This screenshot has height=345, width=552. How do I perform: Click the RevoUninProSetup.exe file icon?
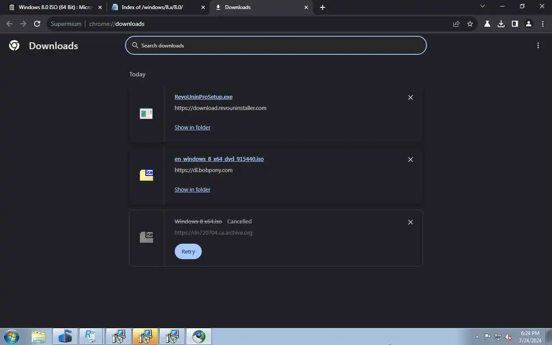pyautogui.click(x=146, y=113)
